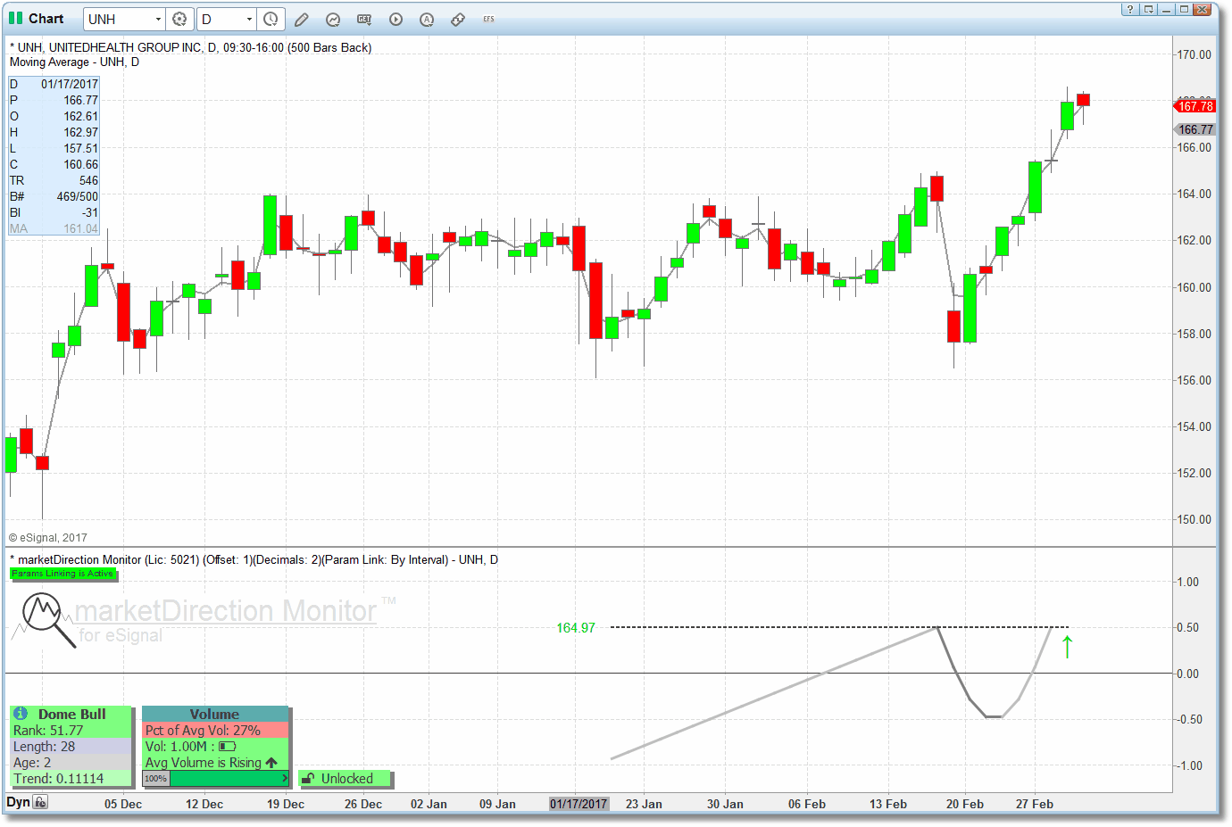This screenshot has width=1232, height=827.
Task: Click the Dome Bull info icon
Action: pos(20,714)
